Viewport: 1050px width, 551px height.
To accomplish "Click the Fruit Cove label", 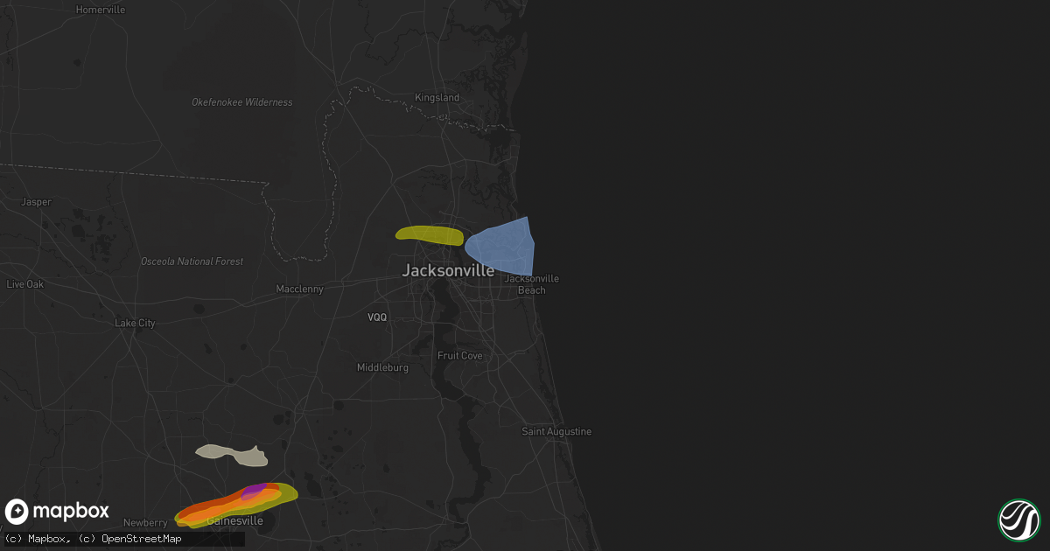I will (460, 356).
